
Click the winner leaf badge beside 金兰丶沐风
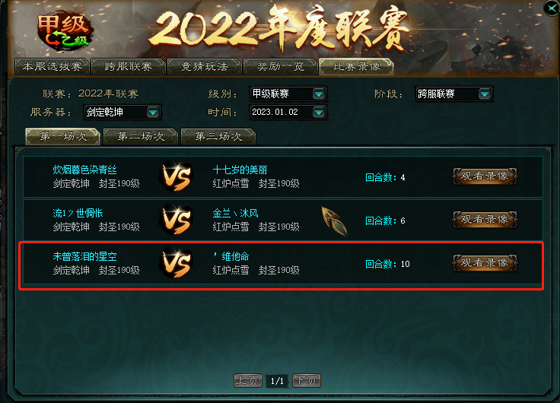point(334,221)
